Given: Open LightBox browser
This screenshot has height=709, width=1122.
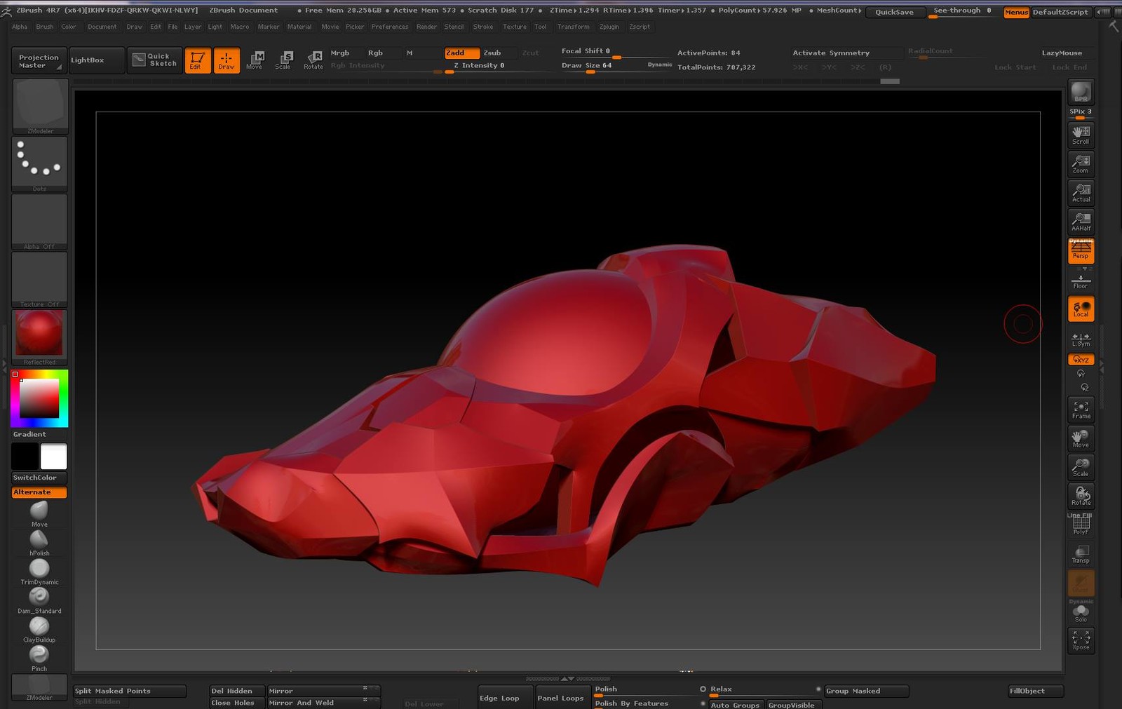Looking at the screenshot, I should point(97,60).
